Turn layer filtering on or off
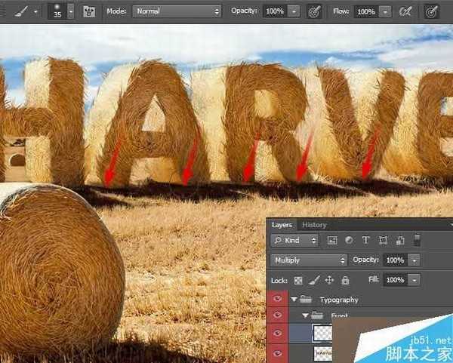The image size is (453, 363). (x=416, y=240)
